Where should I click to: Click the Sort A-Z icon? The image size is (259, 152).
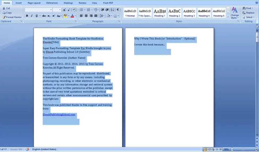[x=112, y=10]
